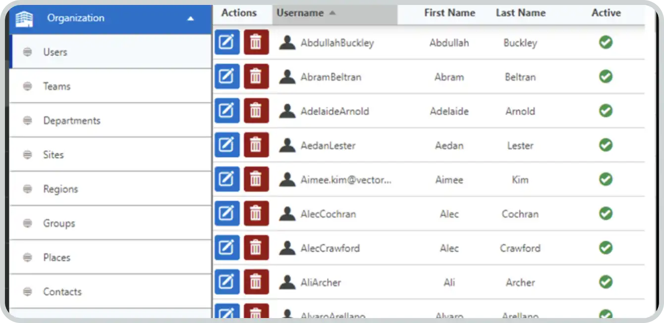Edit user Aimee Kim
This screenshot has width=664, height=323.
pyautogui.click(x=227, y=179)
